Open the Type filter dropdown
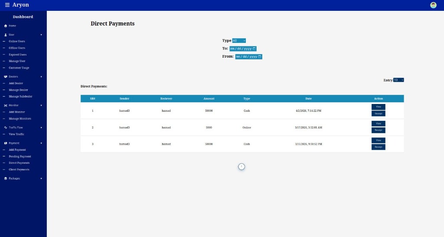This screenshot has height=237, width=444. click(239, 41)
